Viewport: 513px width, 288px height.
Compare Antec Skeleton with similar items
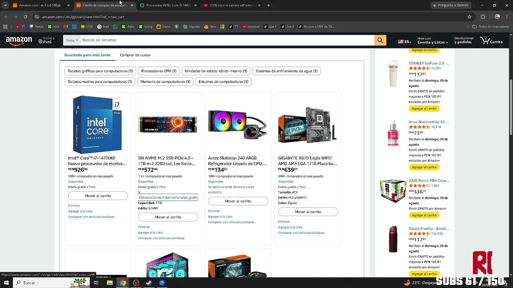pos(231,222)
